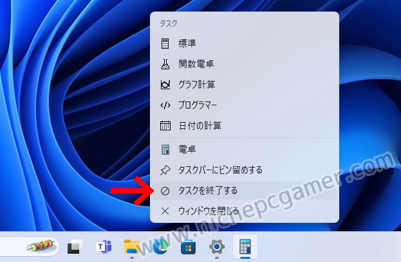
Task: Open Microsoft Store from the taskbar
Action: (188, 247)
